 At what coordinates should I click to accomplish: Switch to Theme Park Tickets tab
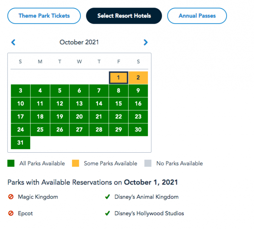tap(44, 16)
